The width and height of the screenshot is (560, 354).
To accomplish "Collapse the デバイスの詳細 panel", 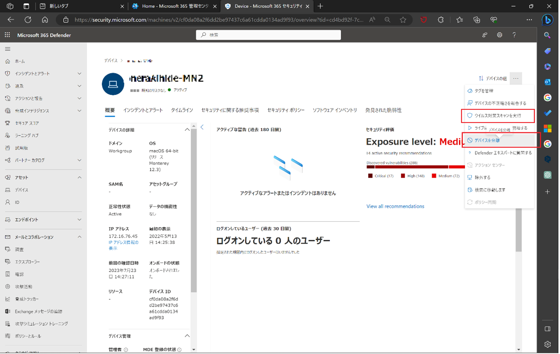I will 187,130.
